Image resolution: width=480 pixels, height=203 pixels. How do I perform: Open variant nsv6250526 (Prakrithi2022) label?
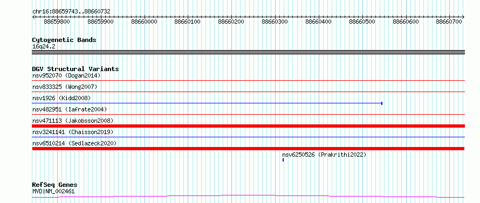(324, 155)
